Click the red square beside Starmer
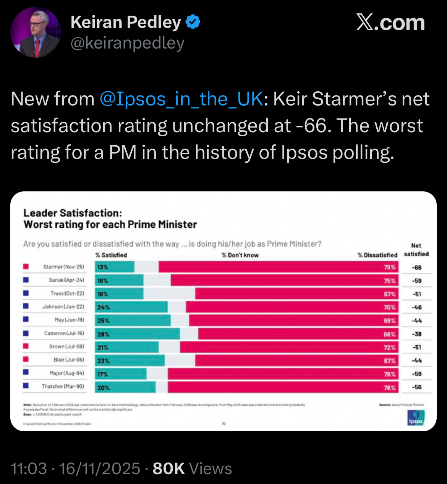 click(26, 267)
